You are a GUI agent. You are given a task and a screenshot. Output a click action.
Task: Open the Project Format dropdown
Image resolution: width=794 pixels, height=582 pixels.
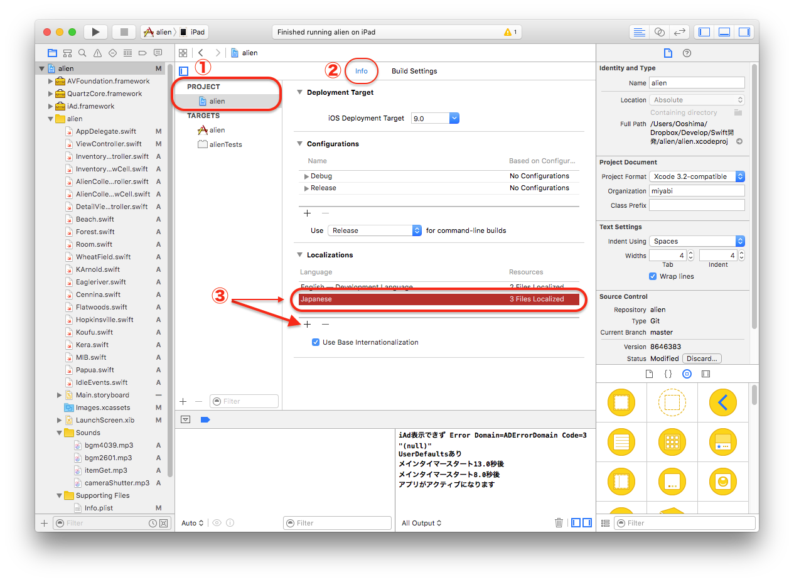coord(697,176)
